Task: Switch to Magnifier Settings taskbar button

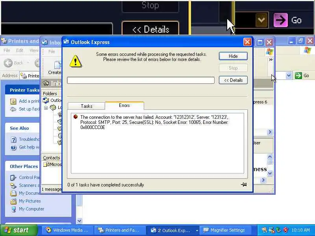Action: [x=225, y=230]
